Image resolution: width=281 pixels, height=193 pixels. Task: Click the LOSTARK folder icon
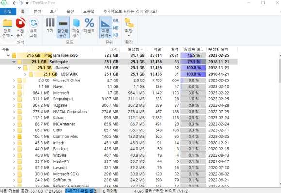click(31, 74)
